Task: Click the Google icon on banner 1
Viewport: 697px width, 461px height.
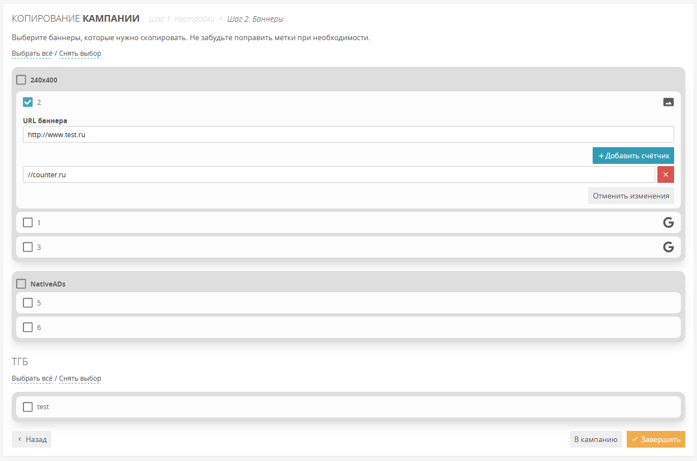Action: 668,222
